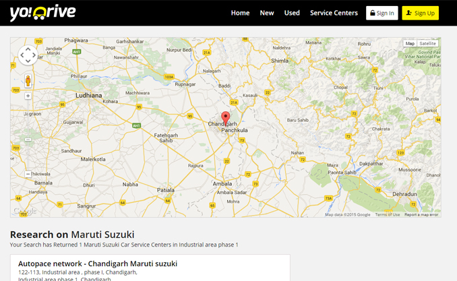The image size is (457, 281).
Task: Click the Panchkula label on map
Action: (x=235, y=130)
